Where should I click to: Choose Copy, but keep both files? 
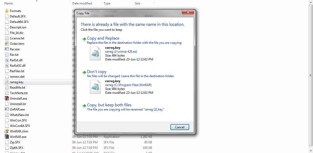109,105
